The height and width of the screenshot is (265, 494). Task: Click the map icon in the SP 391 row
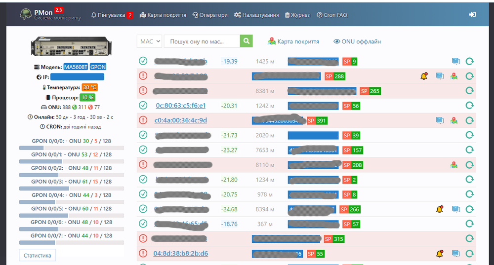[453, 120]
